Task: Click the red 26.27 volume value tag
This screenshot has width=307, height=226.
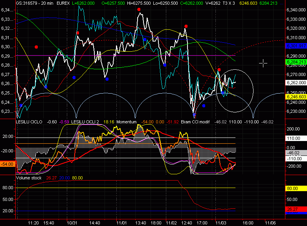Action: coord(295,210)
